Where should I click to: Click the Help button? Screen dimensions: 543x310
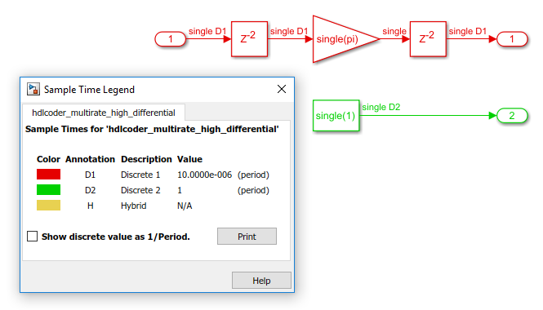(x=261, y=281)
